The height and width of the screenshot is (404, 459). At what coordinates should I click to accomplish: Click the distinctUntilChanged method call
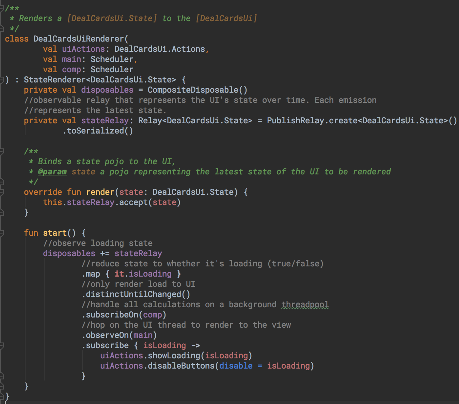click(x=134, y=294)
